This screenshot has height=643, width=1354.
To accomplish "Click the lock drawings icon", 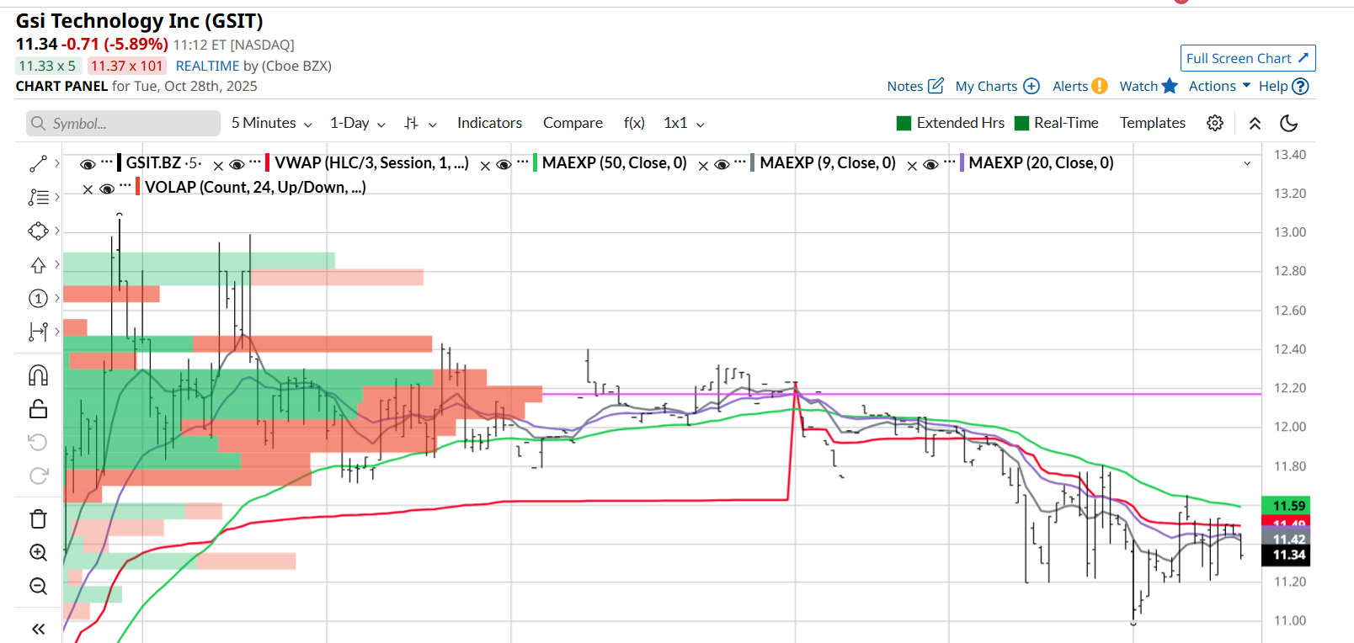I will (x=39, y=409).
